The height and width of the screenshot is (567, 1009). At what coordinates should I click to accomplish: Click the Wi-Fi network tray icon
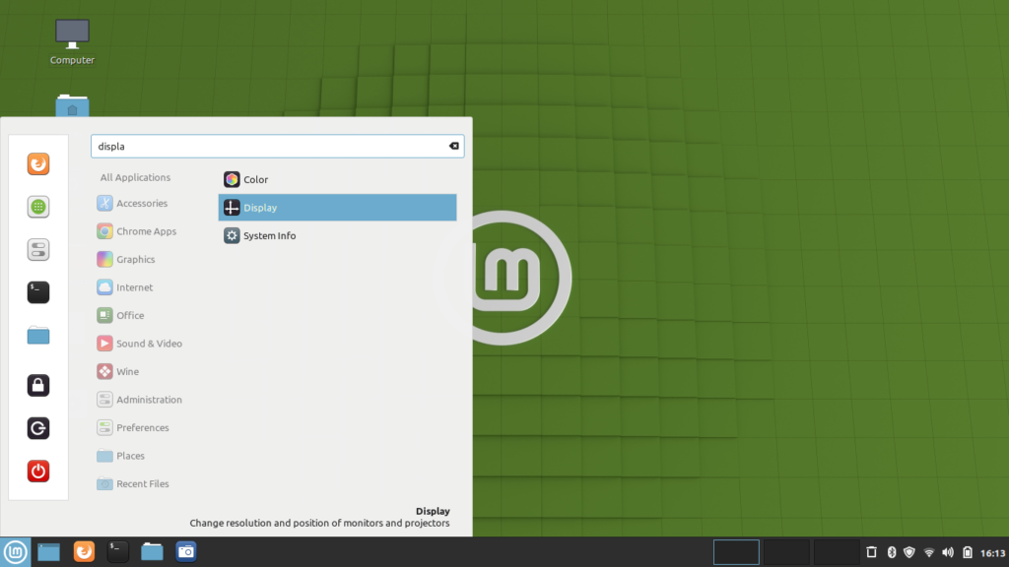click(928, 552)
